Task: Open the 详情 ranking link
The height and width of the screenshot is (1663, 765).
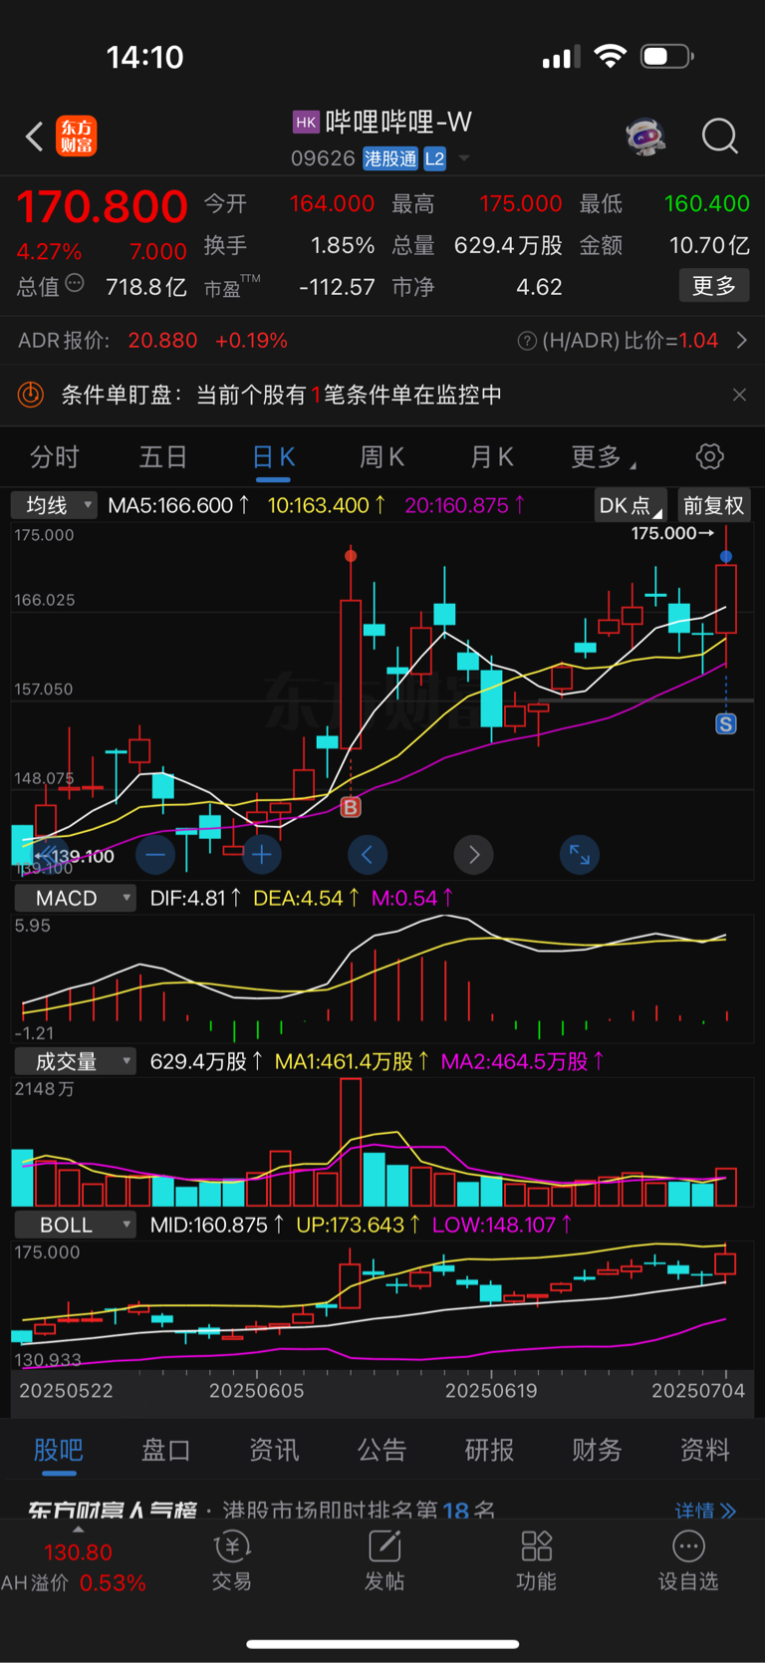Action: (x=705, y=1510)
